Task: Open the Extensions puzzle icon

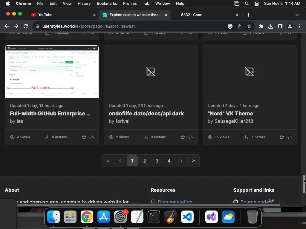Action: (x=261, y=26)
